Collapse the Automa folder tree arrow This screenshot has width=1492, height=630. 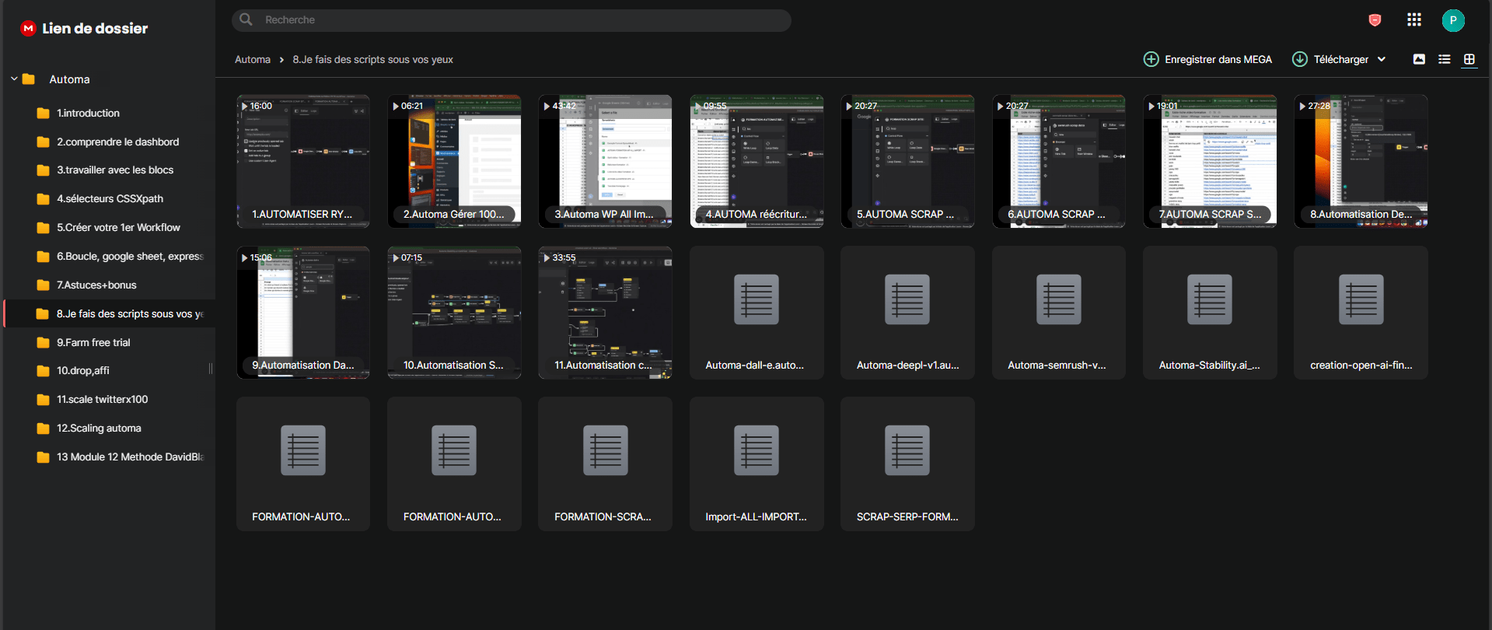[x=14, y=79]
